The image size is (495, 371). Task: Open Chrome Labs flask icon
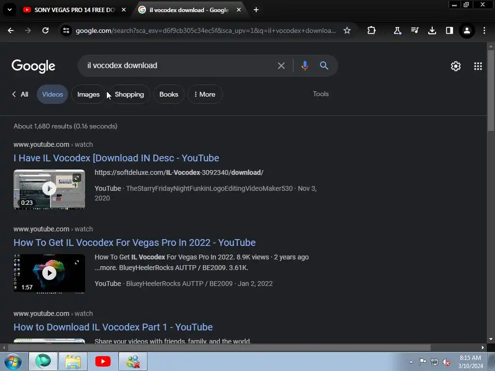tap(397, 30)
